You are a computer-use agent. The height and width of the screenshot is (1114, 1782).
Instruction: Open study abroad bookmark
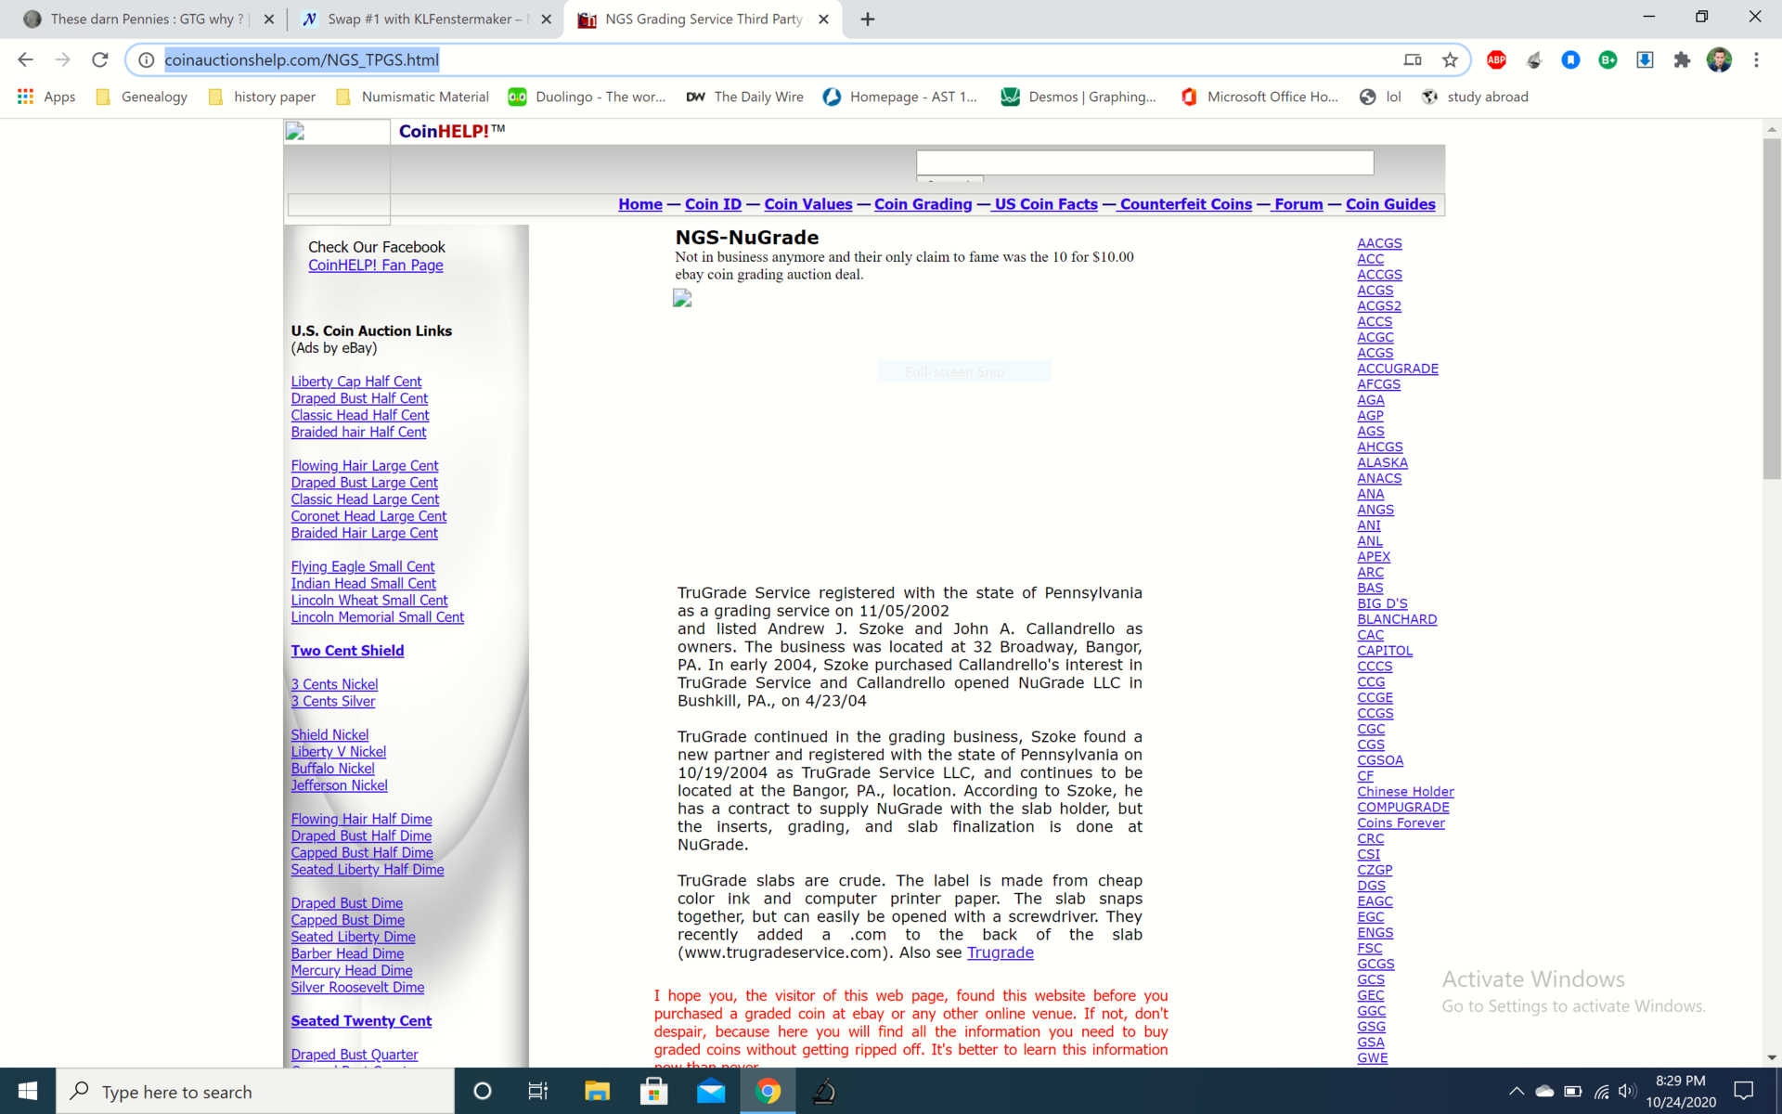point(1475,97)
